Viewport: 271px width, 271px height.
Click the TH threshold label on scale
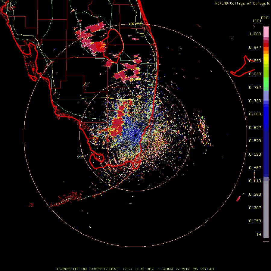tap(259, 235)
